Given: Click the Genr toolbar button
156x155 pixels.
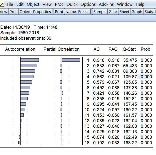Looking at the screenshot, I should (x=113, y=11).
